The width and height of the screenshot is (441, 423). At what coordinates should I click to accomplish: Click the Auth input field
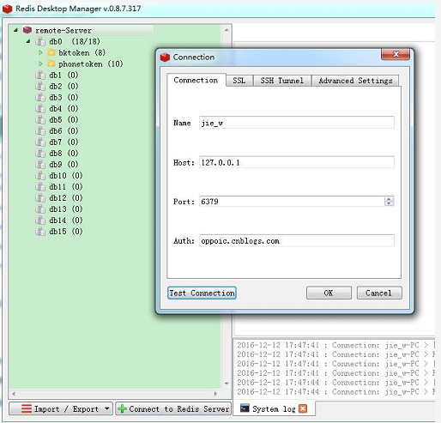tap(297, 241)
